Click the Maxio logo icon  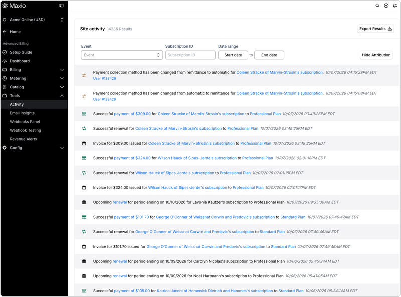[x=5, y=6]
